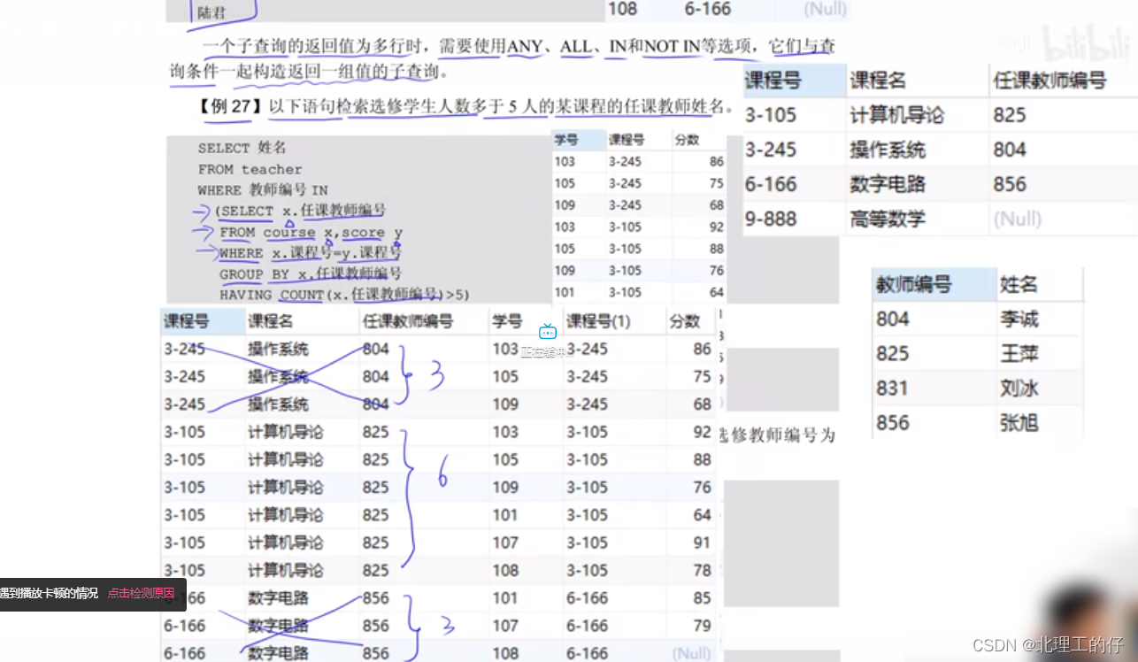Click the HAVING COUNT condition line
1138x662 pixels.
344,295
